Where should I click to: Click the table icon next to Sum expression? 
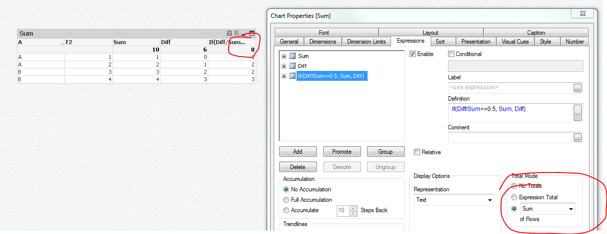coord(293,56)
